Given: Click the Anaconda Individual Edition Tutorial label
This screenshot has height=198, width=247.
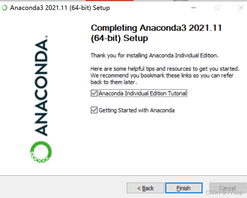Looking at the screenshot, I should point(143,93).
